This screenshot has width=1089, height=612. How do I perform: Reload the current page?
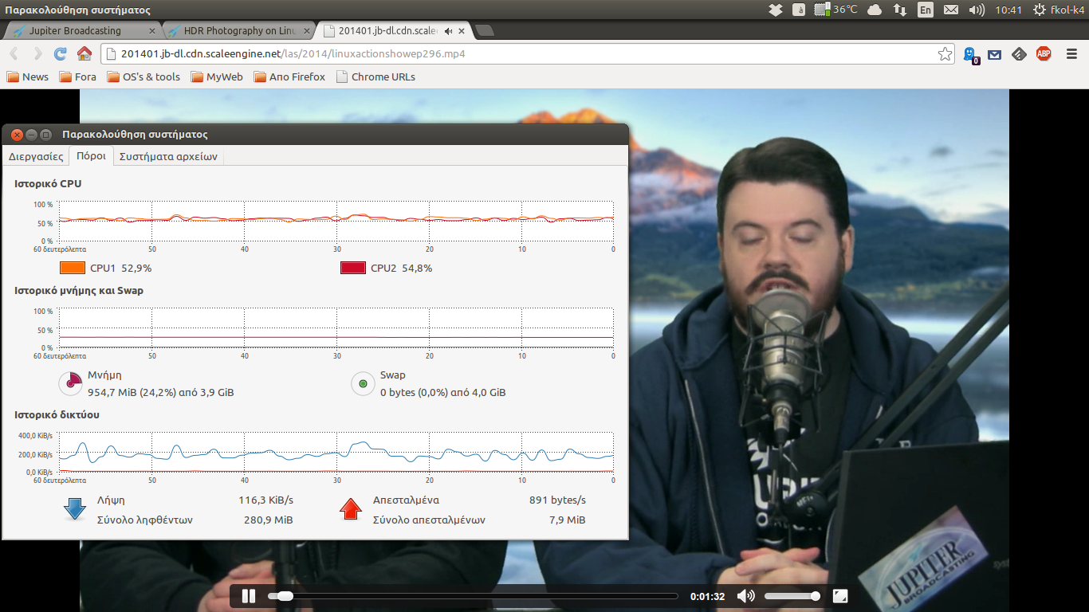pos(60,54)
